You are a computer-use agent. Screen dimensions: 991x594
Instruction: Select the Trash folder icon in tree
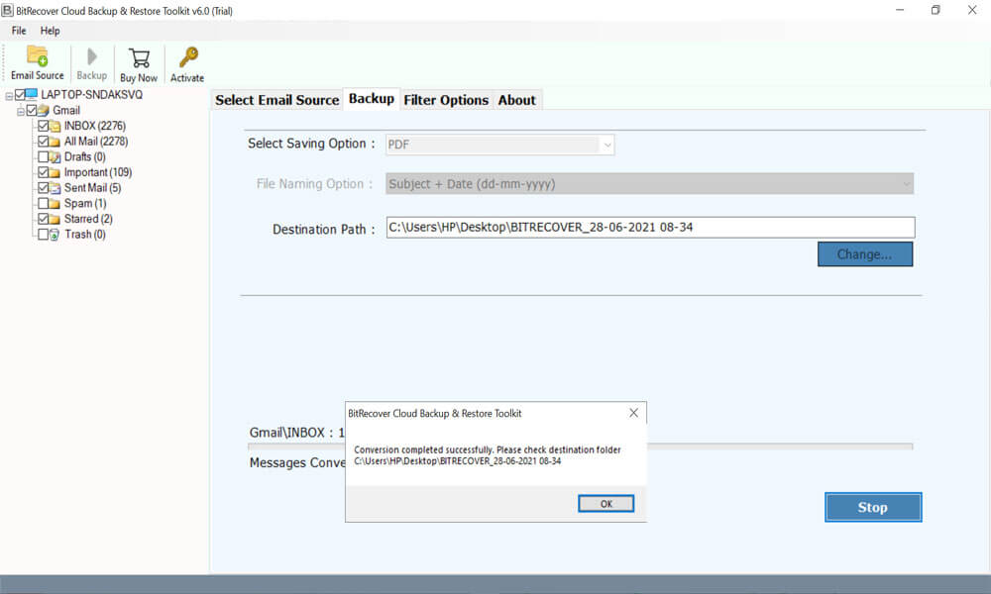click(55, 235)
